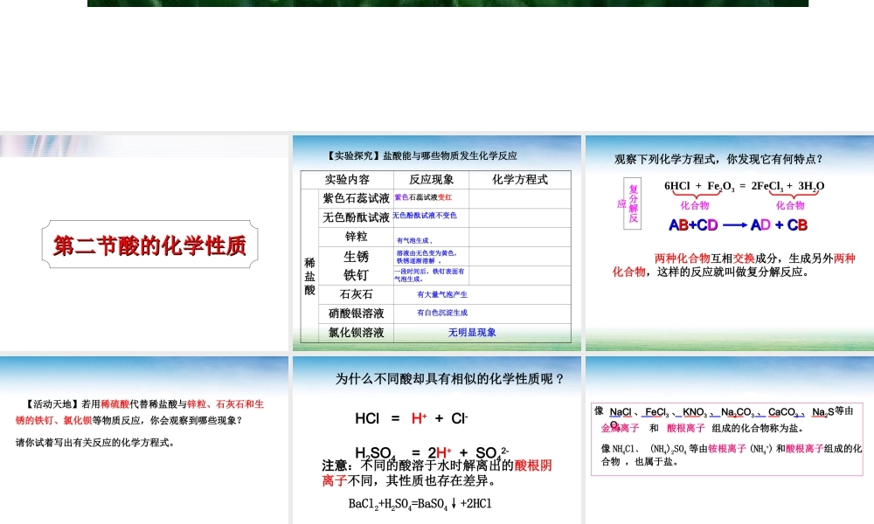The height and width of the screenshot is (524, 874).
Task: Click the equation HCl = H+ + Cl-
Action: click(412, 418)
